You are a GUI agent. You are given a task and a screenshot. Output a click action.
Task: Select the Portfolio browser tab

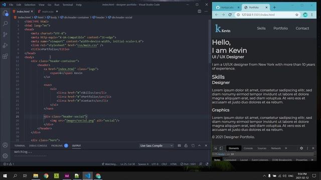(x=255, y=7)
